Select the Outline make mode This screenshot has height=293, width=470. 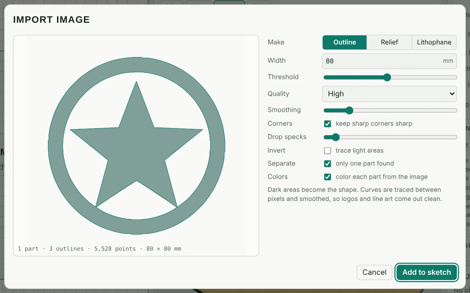click(x=344, y=42)
